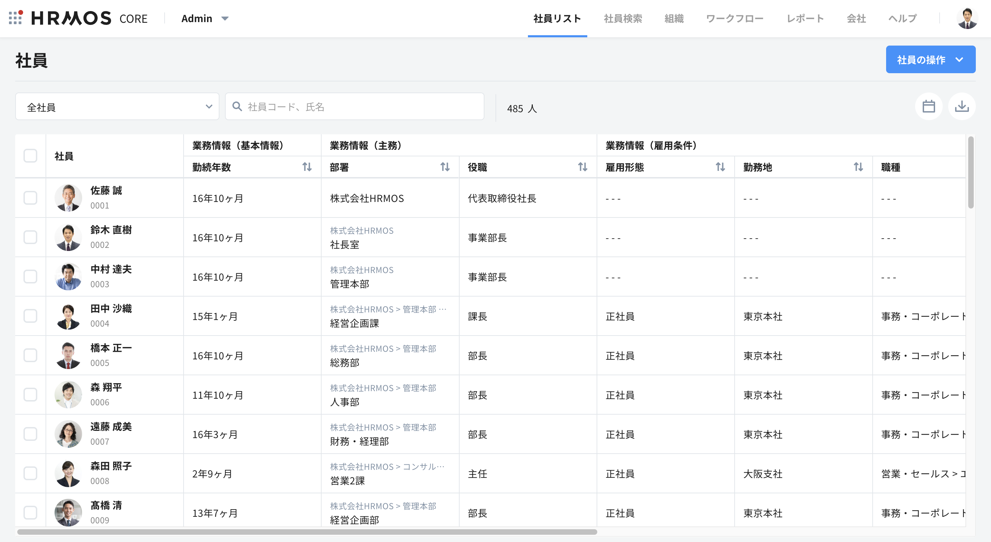991x542 pixels.
Task: Sort by 勤続年数 column arrows
Action: (307, 167)
